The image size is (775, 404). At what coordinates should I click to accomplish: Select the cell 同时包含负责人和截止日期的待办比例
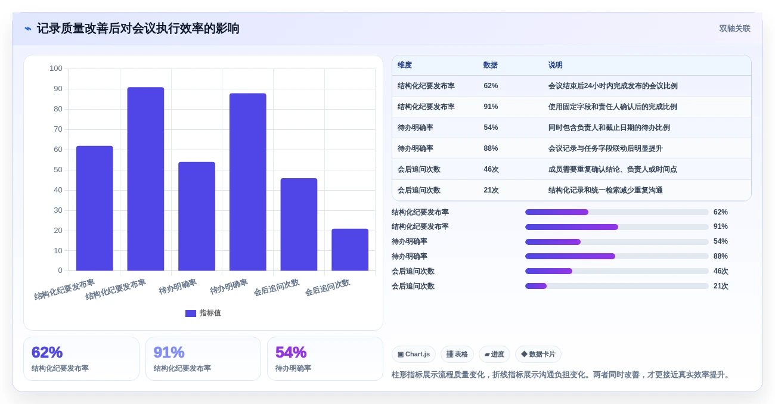(x=609, y=128)
